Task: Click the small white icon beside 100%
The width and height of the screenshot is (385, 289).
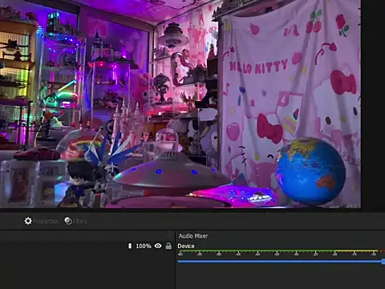Action: 130,246
